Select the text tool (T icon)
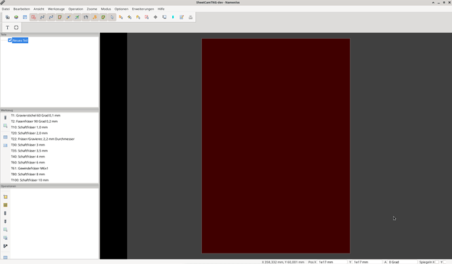This screenshot has width=452, height=264. click(x=8, y=27)
